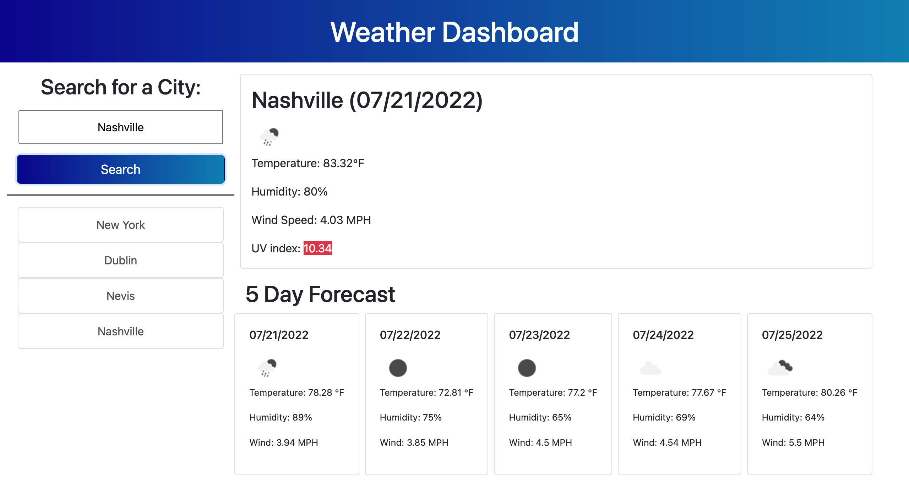
Task: Click the Wind Speed 4.03 MPH value
Action: coord(311,220)
